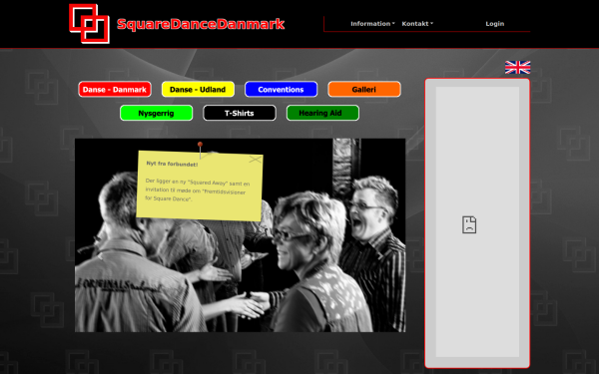
Task: Open the red Danse - Danmark button
Action: 115,90
